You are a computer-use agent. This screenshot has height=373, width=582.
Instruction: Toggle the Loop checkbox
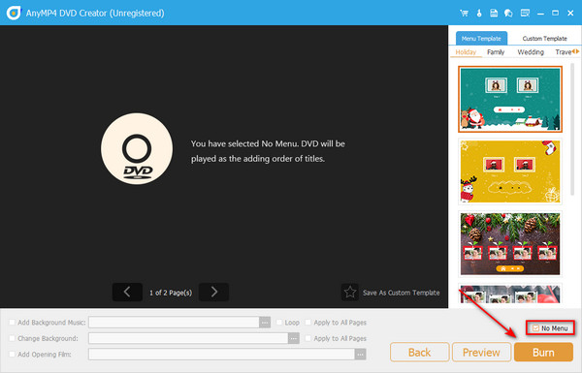coord(279,323)
